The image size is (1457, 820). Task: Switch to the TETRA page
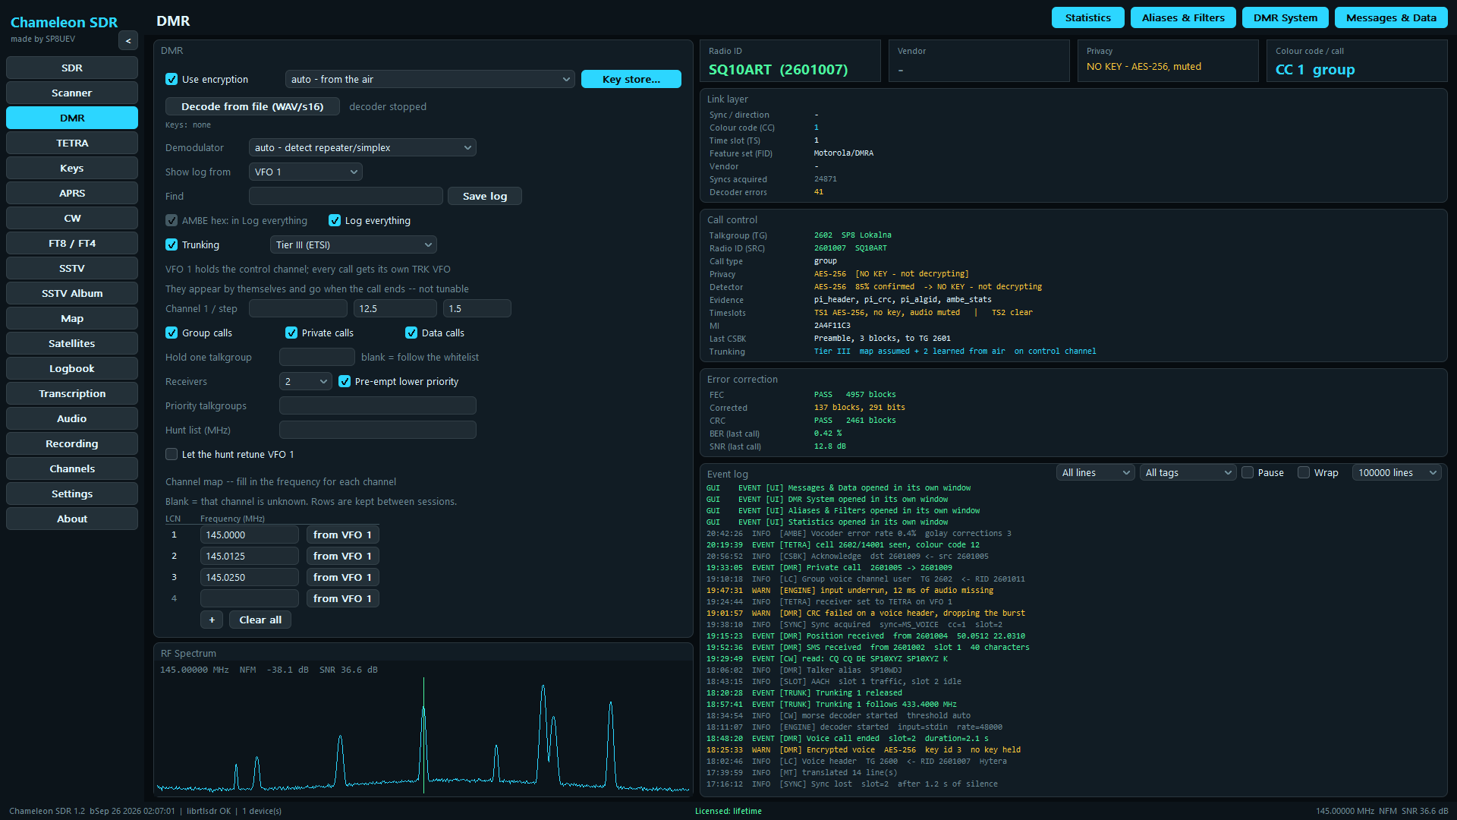pyautogui.click(x=72, y=143)
